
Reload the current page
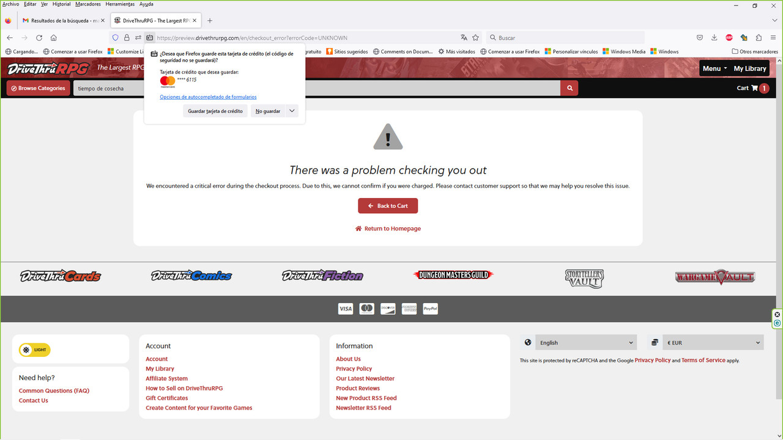click(39, 37)
